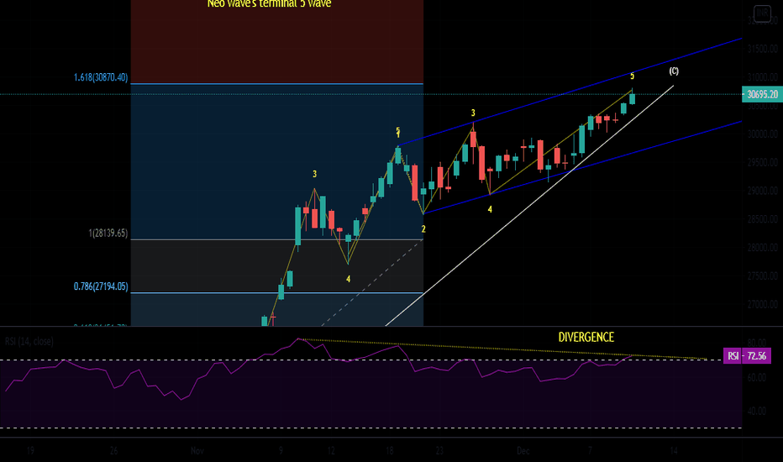The height and width of the screenshot is (462, 783).
Task: Click the 0.786(27194.05) Fibonacci level label
Action: (100, 286)
